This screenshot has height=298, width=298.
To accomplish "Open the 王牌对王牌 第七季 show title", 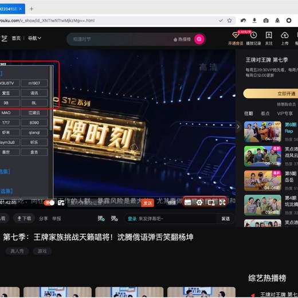I will tap(266, 60).
